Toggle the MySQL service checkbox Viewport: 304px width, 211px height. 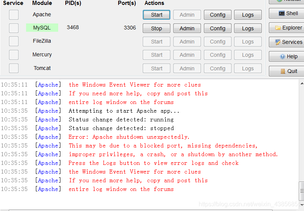tap(14, 28)
